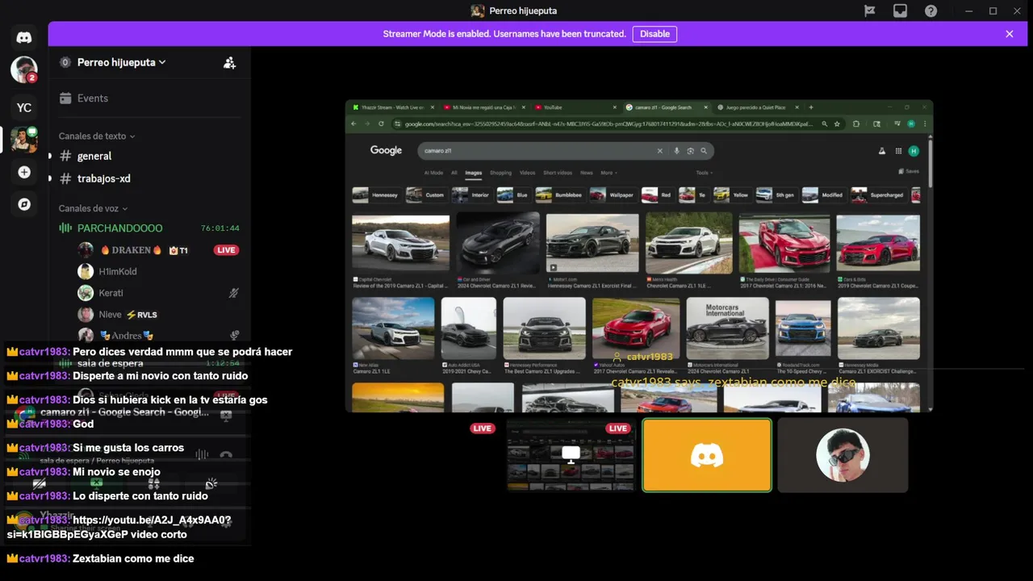Open Google Search Labs flask icon
Image resolution: width=1033 pixels, height=581 pixels.
(x=881, y=151)
